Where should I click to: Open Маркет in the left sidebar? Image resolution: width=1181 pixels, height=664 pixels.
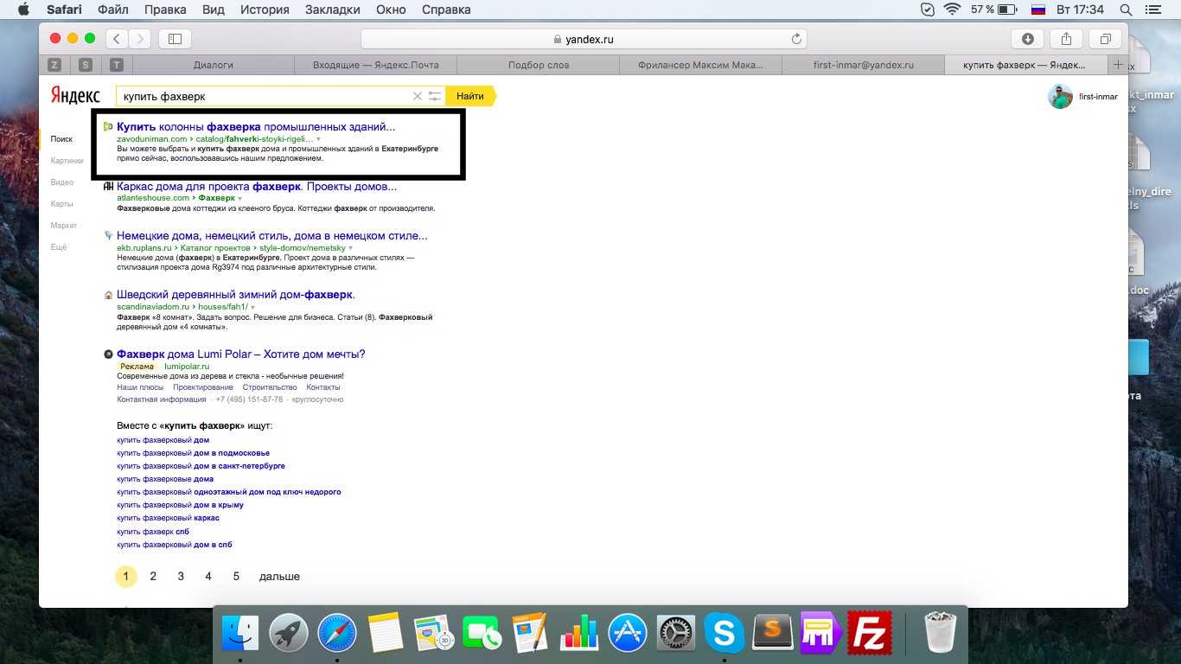[x=64, y=226]
